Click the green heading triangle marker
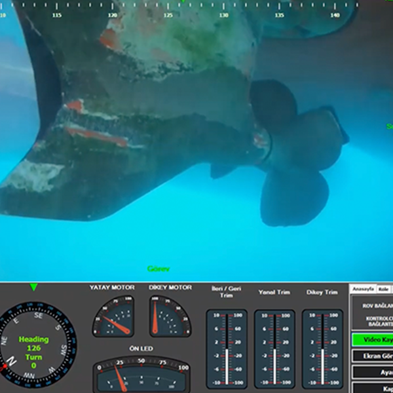The height and width of the screenshot is (393, 393). pos(33,288)
